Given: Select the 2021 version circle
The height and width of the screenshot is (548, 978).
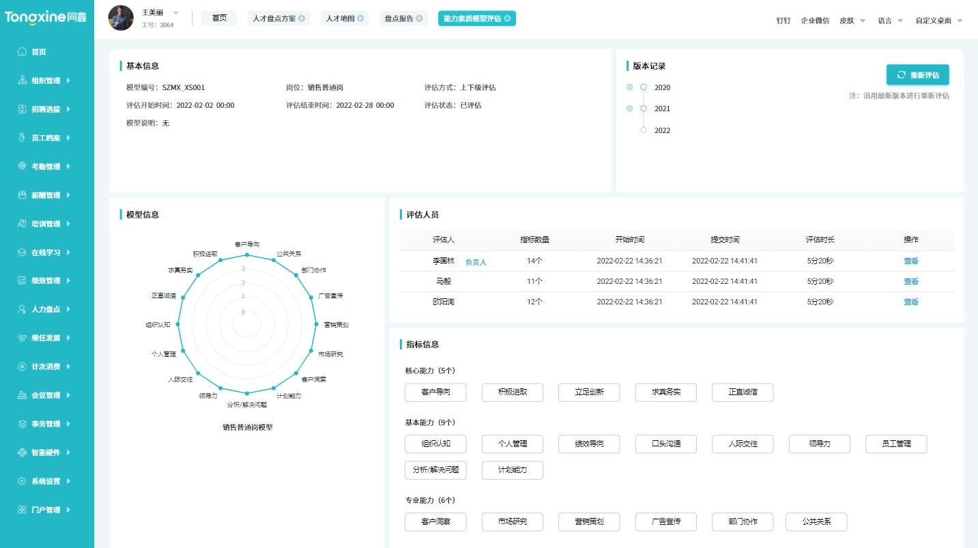Looking at the screenshot, I should (x=642, y=109).
